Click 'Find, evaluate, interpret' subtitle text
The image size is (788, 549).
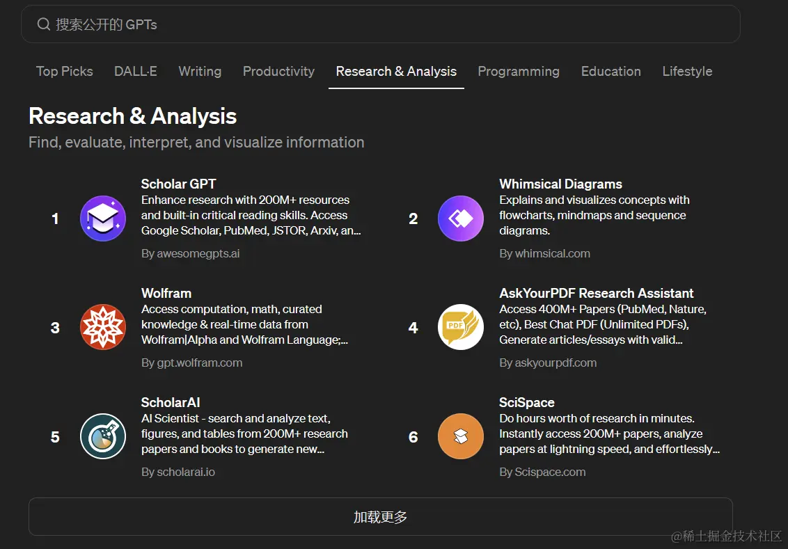tap(196, 143)
